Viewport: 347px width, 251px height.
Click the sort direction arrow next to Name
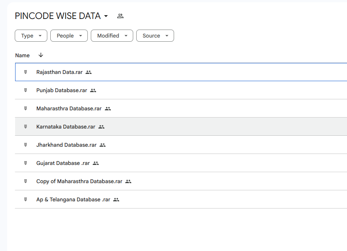(41, 55)
